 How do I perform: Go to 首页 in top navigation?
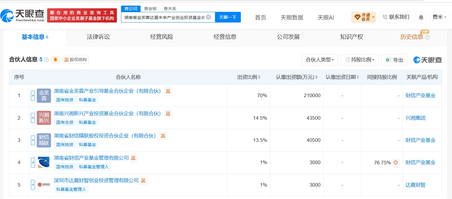[261, 17]
